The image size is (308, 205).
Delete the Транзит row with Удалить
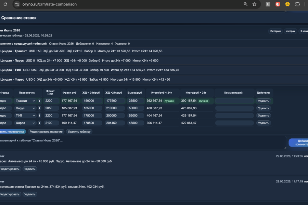click(x=264, y=101)
